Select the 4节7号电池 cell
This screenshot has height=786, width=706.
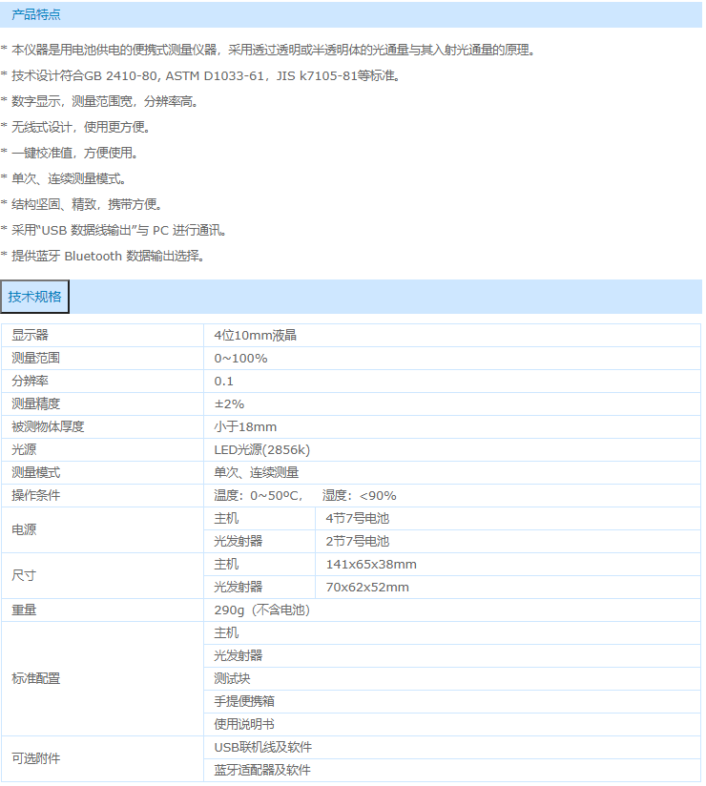[x=358, y=518]
